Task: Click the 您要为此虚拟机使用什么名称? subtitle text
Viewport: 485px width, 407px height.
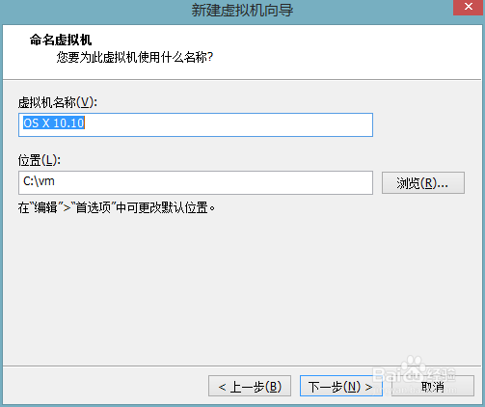Action: (x=135, y=58)
